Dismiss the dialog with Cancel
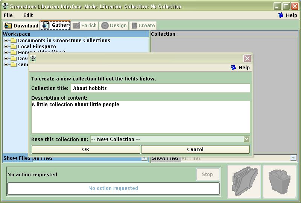The image size is (301, 203). point(195,150)
